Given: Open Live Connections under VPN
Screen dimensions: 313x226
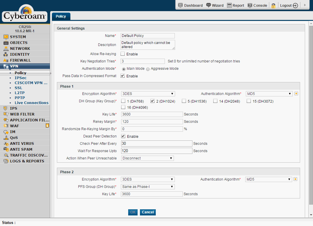Looking at the screenshot, I should [32, 103].
